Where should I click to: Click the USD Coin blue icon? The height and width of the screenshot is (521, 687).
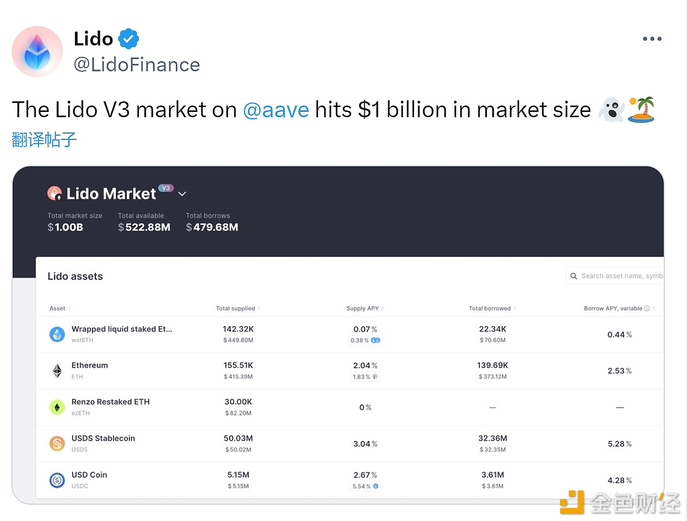[x=57, y=480]
